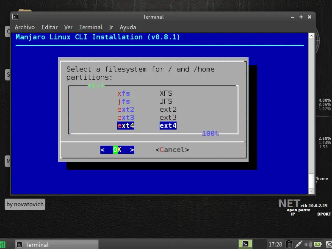The height and width of the screenshot is (249, 332).
Task: Open the Ver menu
Action: (68, 27)
